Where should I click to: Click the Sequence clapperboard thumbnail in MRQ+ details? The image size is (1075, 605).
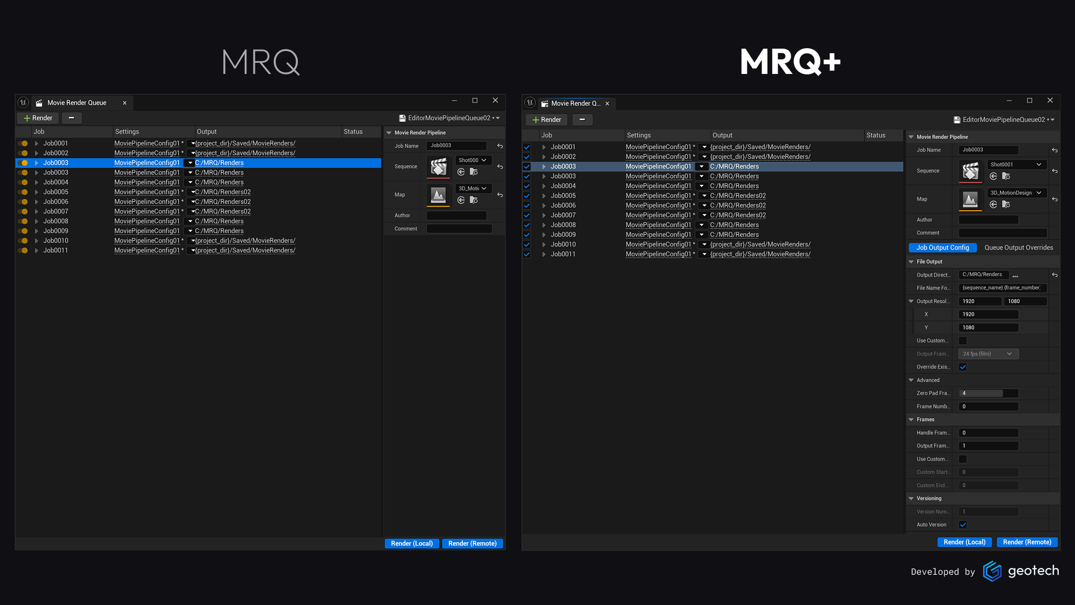[970, 171]
